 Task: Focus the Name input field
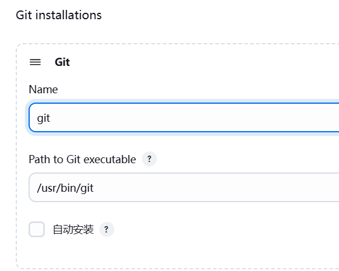(x=183, y=118)
